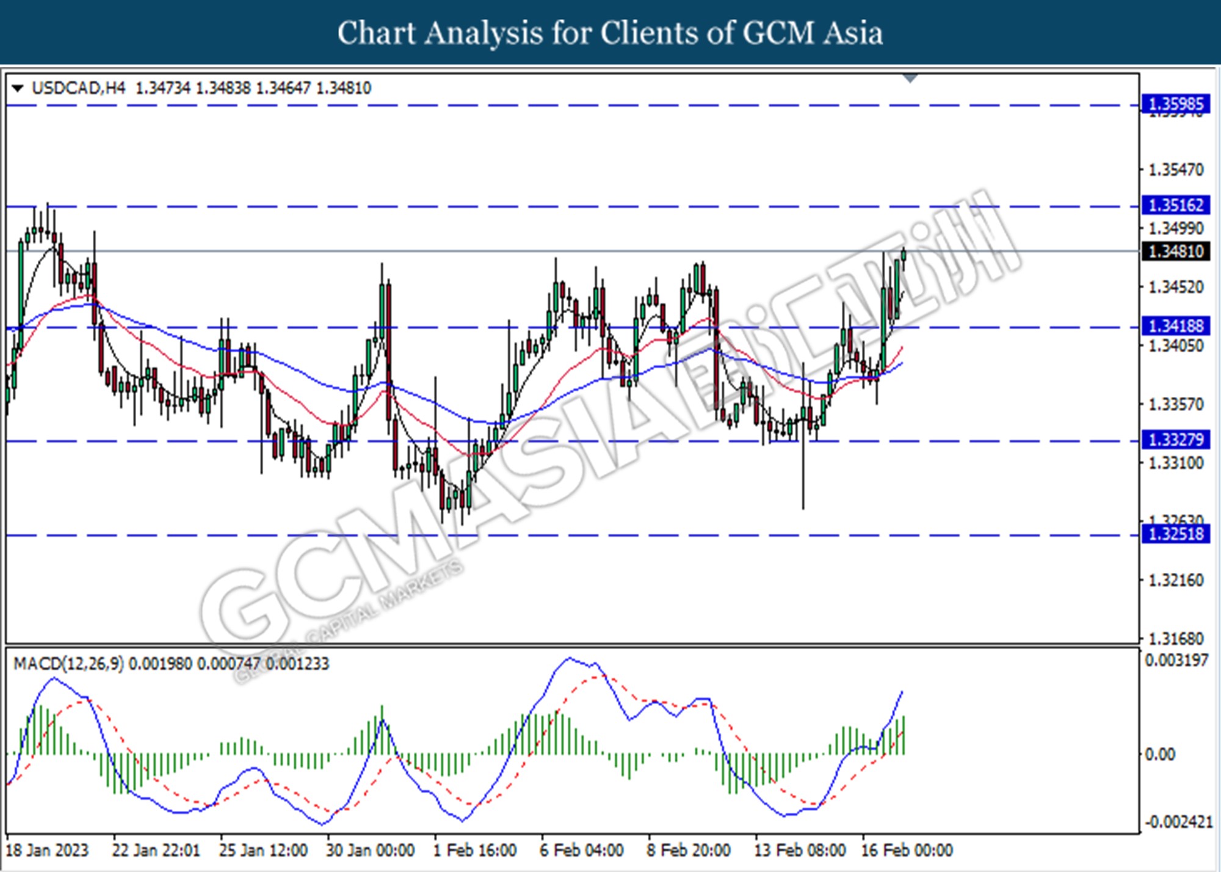
Task: Click the 1.34520 price scale value
Action: pos(1176,287)
